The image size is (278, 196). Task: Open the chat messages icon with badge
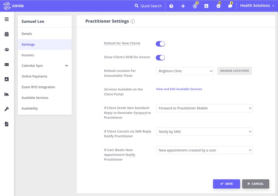(230, 6)
